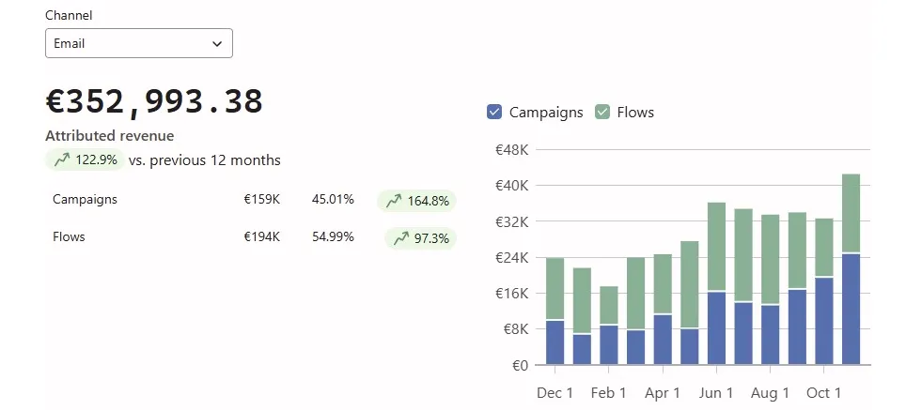Click the 164.8% growth badge
This screenshot has height=410, width=922.
click(416, 201)
